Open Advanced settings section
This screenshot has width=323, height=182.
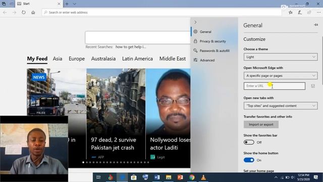pyautogui.click(x=214, y=60)
